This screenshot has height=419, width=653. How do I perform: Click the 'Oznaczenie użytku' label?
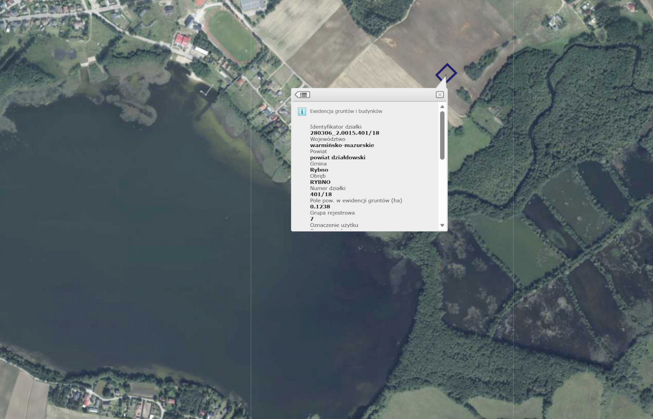pyautogui.click(x=334, y=225)
